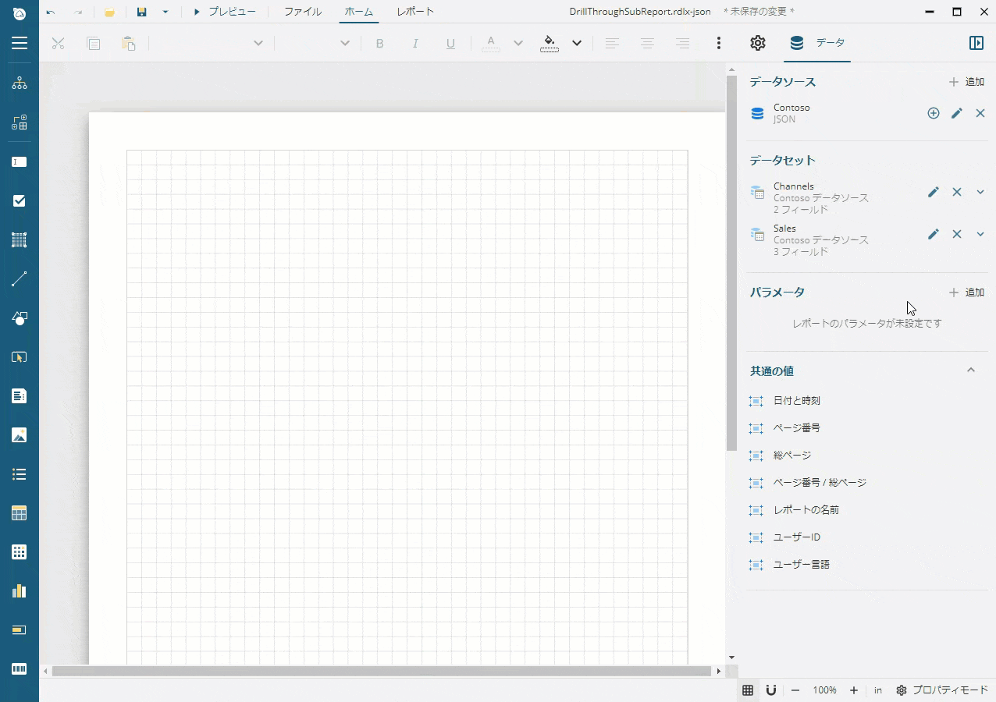996x702 pixels.
Task: Expand the Channels dataset fields
Action: pyautogui.click(x=980, y=192)
